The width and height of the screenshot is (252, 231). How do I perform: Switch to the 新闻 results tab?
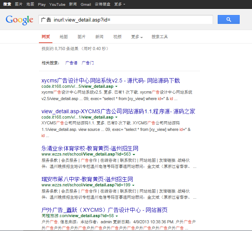pos(99,37)
